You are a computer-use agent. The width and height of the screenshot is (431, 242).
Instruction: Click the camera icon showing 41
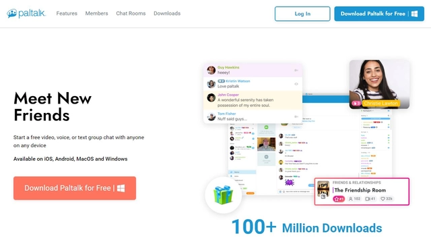coord(367,199)
